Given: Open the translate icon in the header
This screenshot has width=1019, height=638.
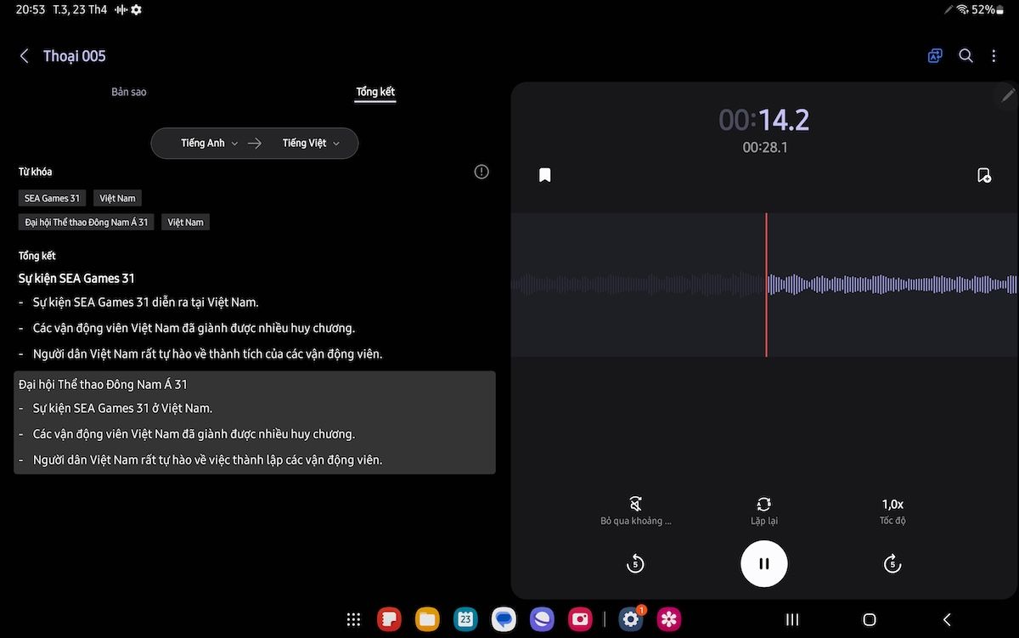Looking at the screenshot, I should click(x=935, y=56).
